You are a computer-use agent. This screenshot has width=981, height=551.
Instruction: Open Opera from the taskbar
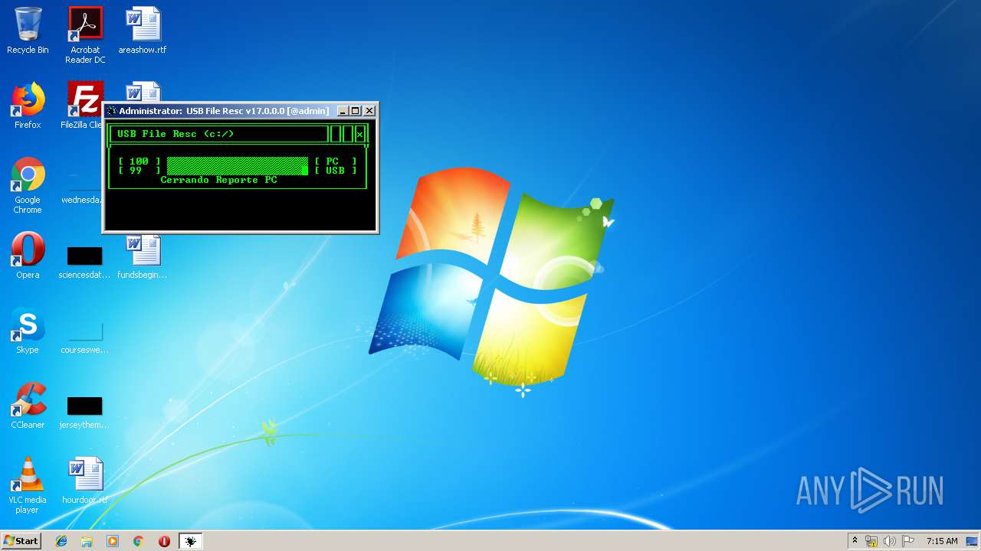point(164,541)
